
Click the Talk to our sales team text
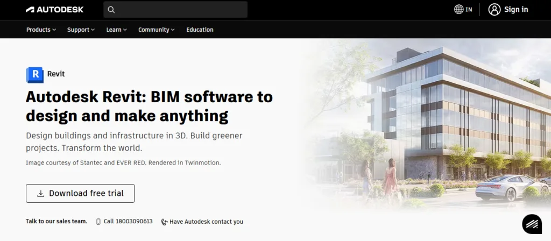(56, 221)
